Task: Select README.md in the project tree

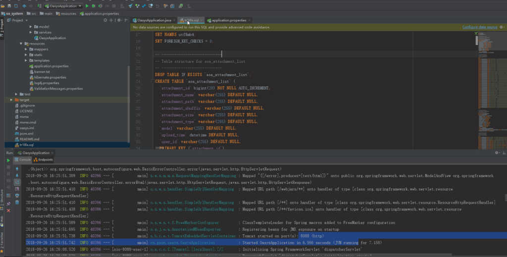Action: click(x=27, y=139)
